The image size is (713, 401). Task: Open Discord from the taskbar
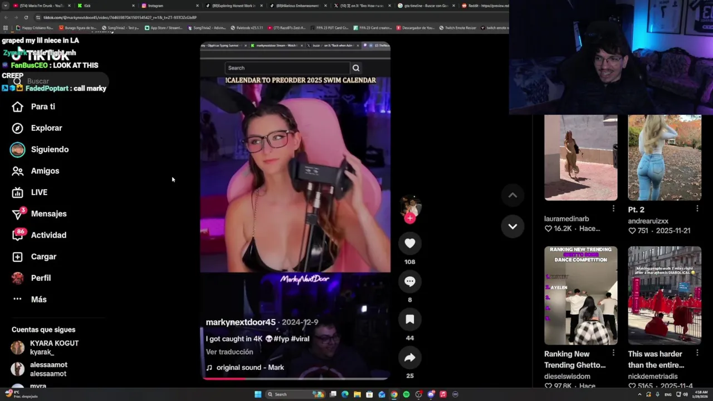(431, 394)
